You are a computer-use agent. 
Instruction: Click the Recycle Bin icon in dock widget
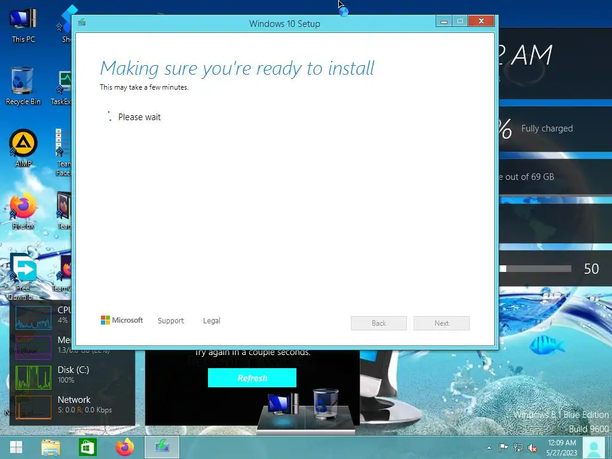coord(326,403)
